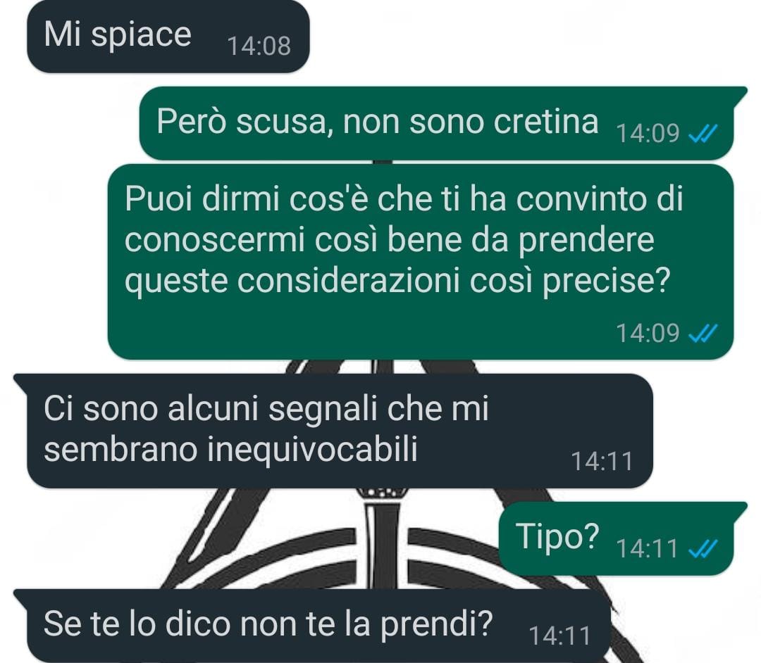The image size is (761, 663).
Task: Select the 'Ci sono alcuni segnali' message
Action: (x=333, y=431)
